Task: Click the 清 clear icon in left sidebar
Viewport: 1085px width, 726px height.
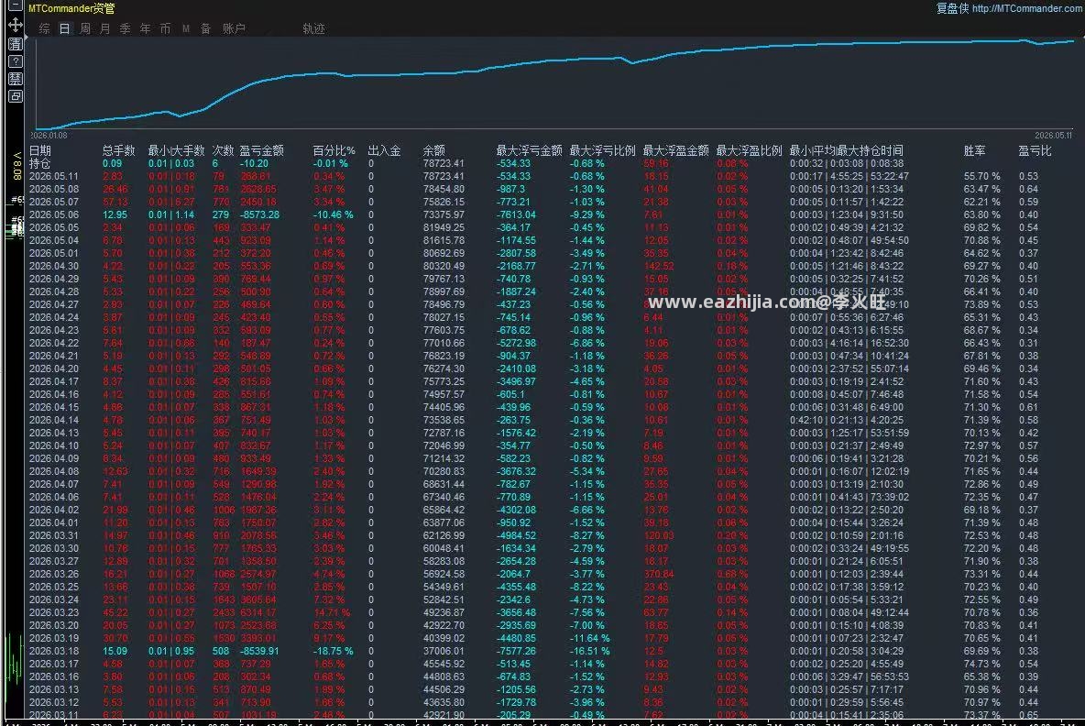Action: tap(16, 44)
